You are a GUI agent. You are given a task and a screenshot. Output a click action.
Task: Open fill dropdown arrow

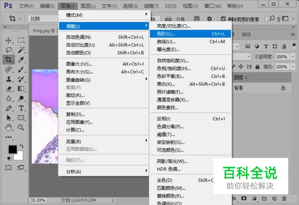293,67
